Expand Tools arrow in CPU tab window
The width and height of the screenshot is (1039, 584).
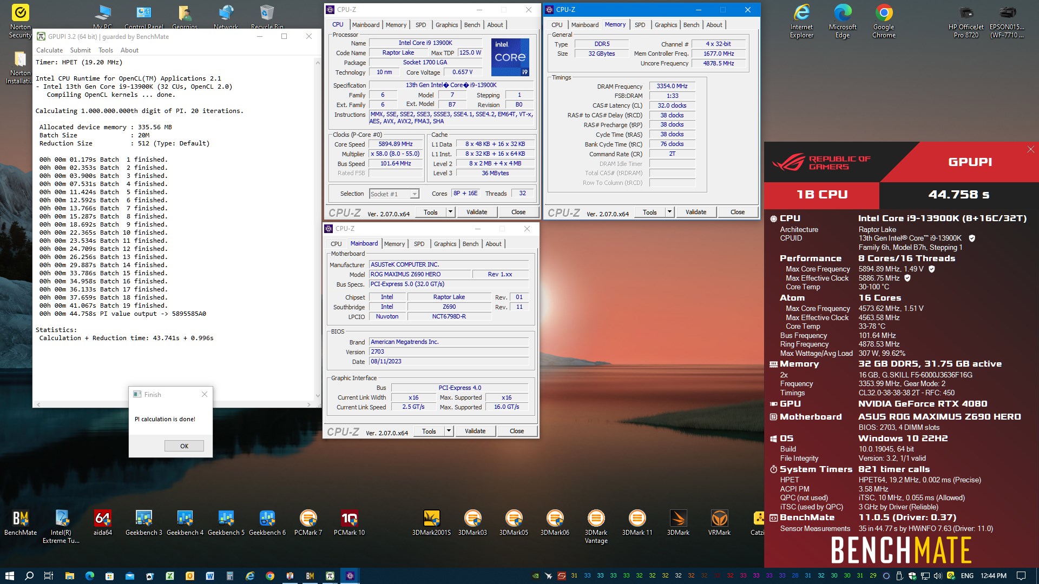pyautogui.click(x=450, y=212)
